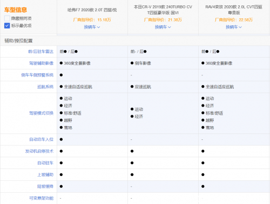The height and width of the screenshot is (204, 270).
Task: Uncheck the 标示最优项 checkbox
Action: (x=7, y=26)
